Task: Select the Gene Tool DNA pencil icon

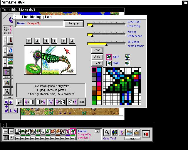Action: 122,132
